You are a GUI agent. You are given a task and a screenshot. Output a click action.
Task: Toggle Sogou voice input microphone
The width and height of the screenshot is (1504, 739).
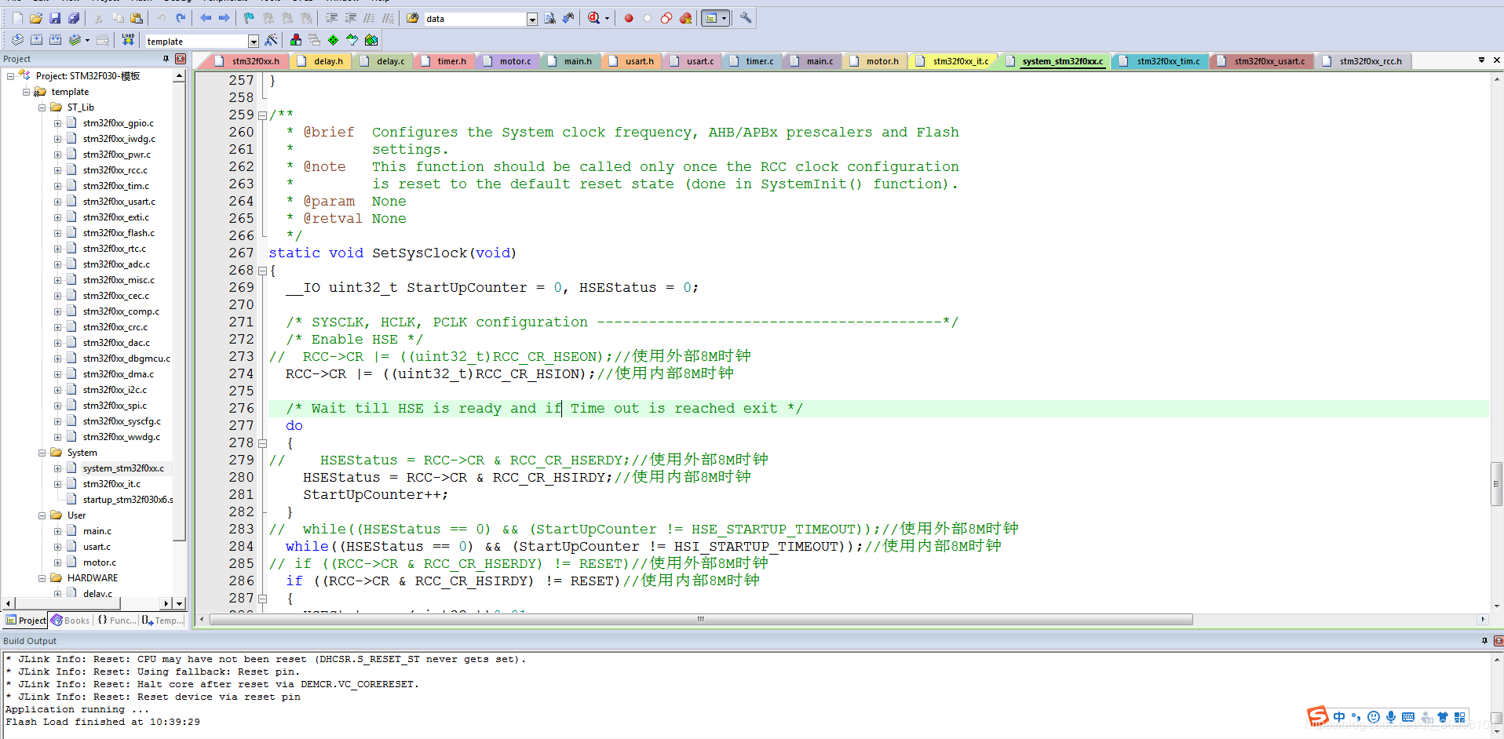(1391, 717)
